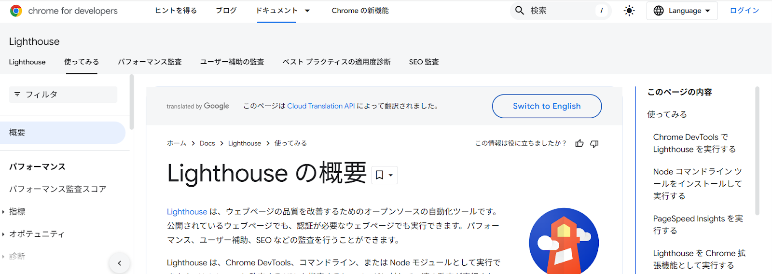Expand the 指標 tree item

(x=3, y=212)
